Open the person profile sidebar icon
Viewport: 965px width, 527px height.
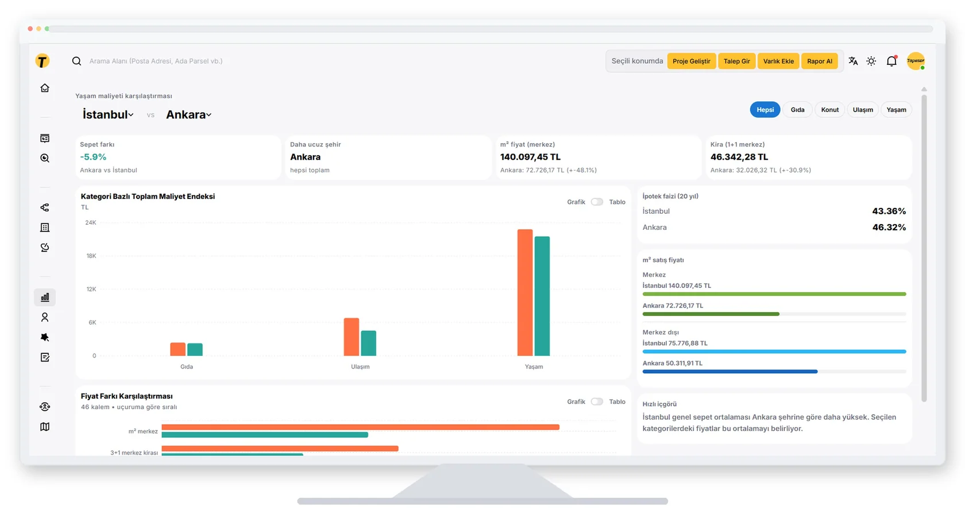[x=45, y=317]
